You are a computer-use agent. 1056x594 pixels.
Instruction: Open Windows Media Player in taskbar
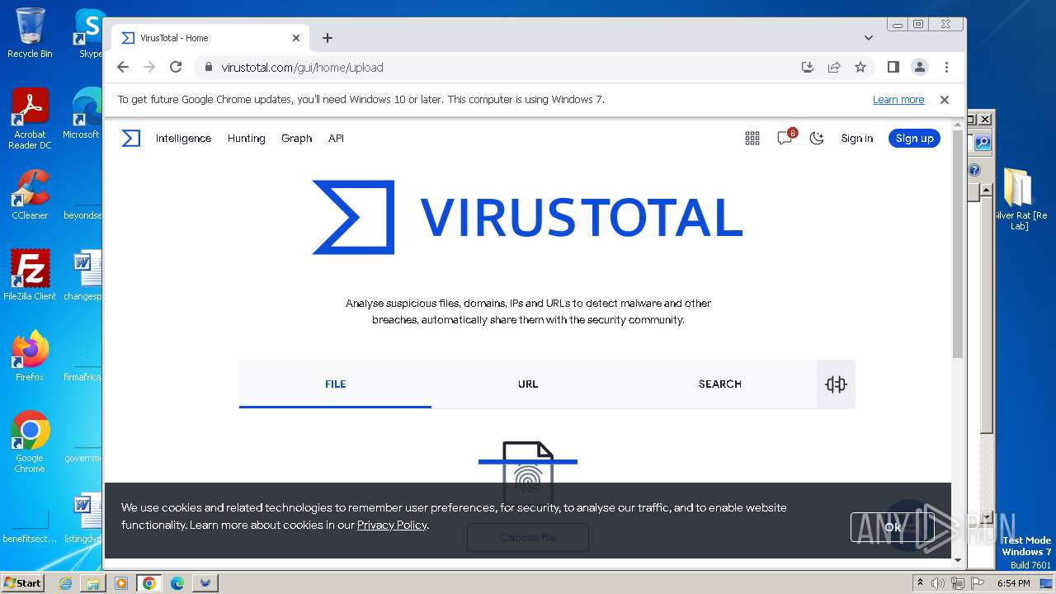[121, 583]
